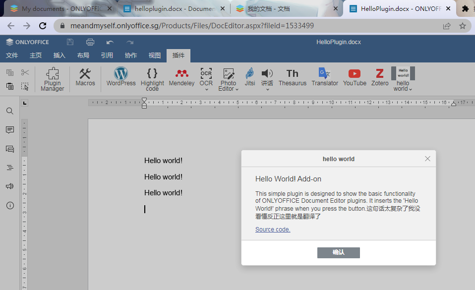
Task: Open the Source code link
Action: coord(273,230)
